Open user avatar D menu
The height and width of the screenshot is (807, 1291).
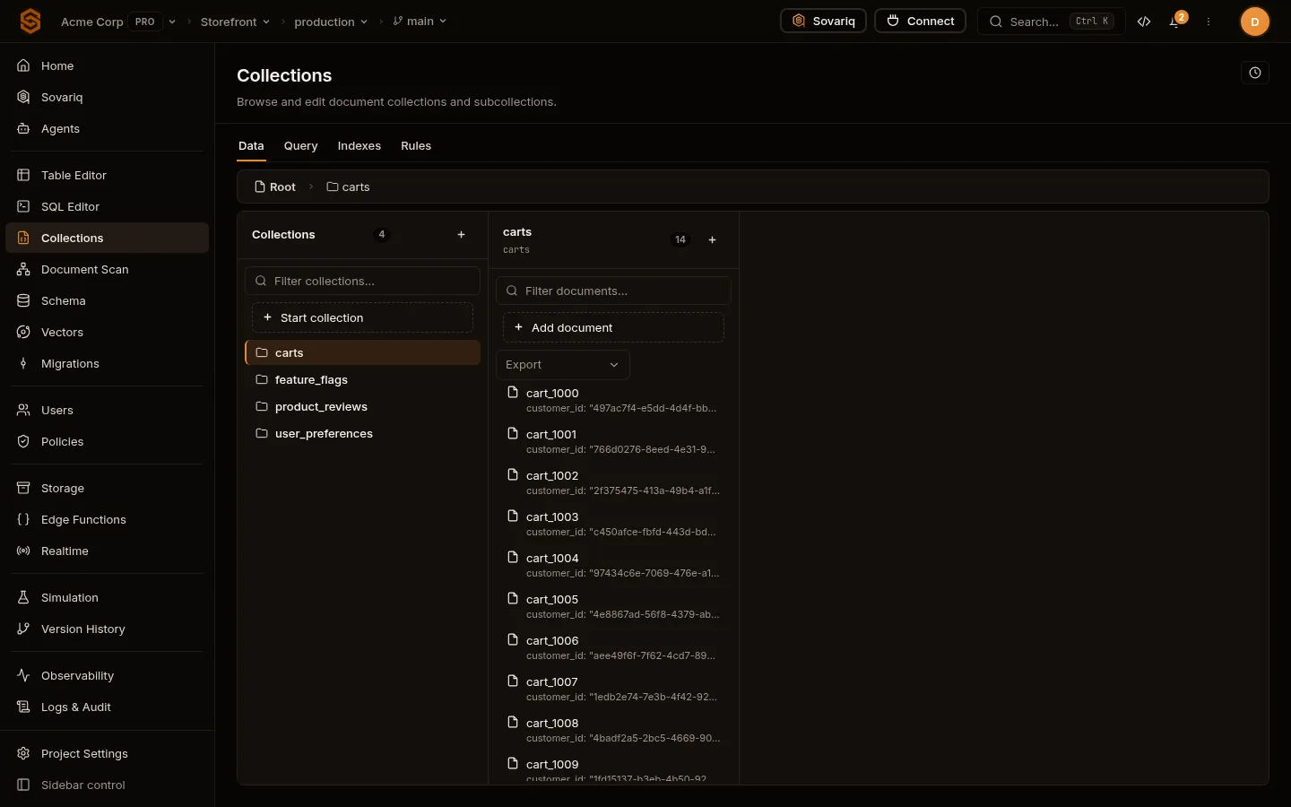click(1254, 22)
